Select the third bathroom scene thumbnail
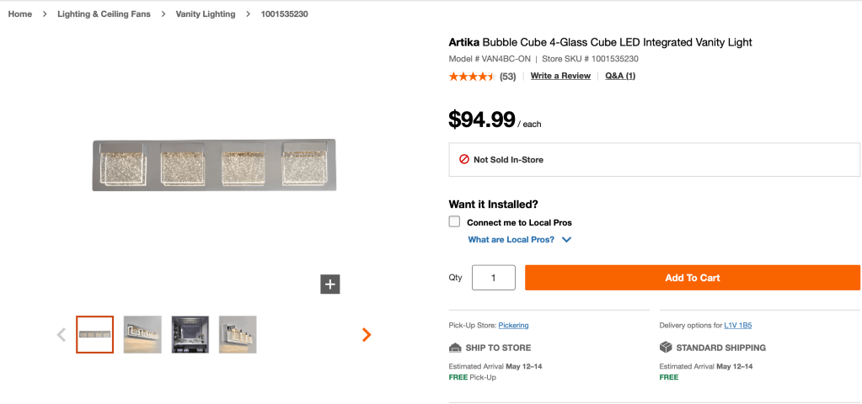862x404 pixels. [x=190, y=335]
